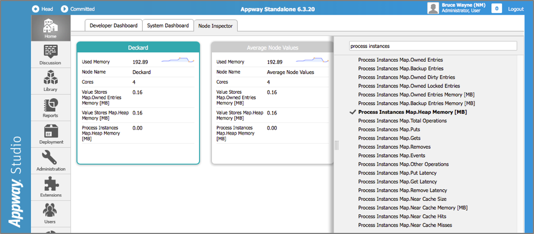Click Average Node Values Cores row
This screenshot has width=534, height=234.
[x=273, y=82]
